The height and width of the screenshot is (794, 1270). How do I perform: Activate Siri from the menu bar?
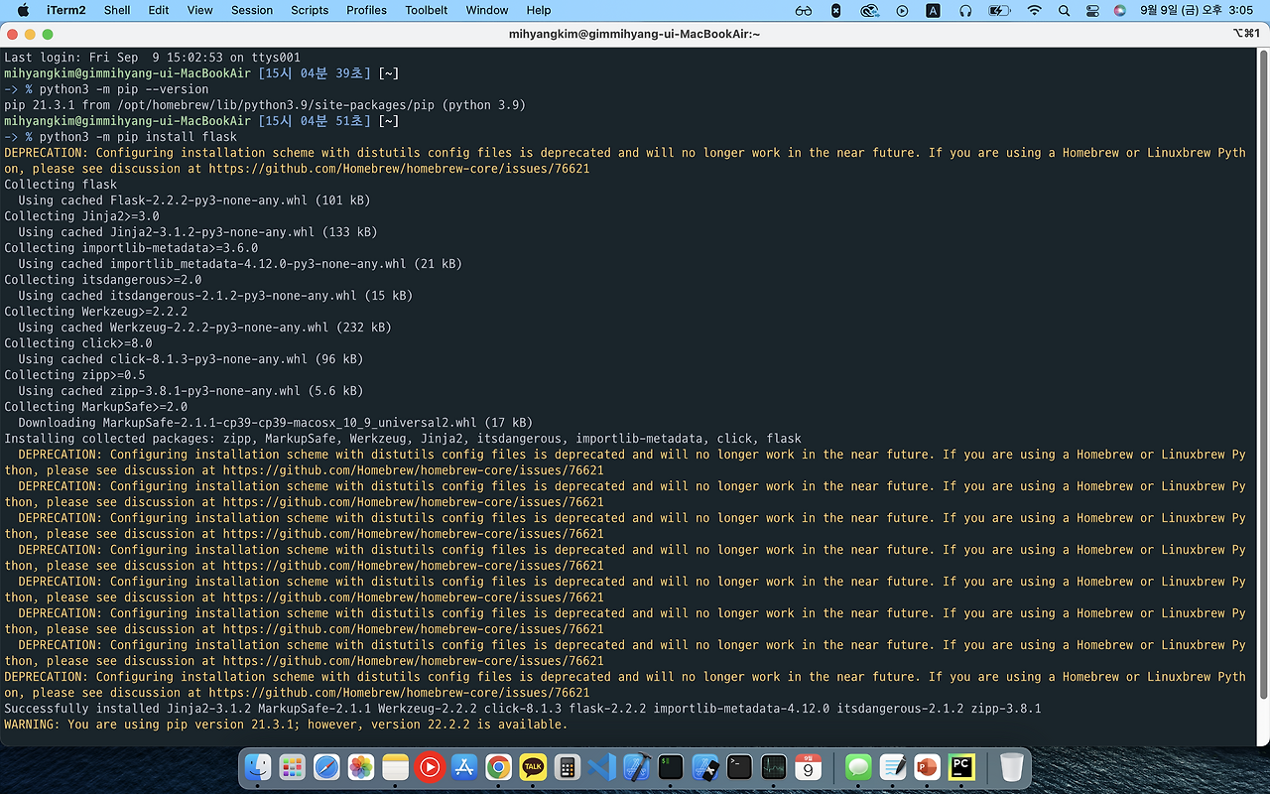tap(1120, 10)
